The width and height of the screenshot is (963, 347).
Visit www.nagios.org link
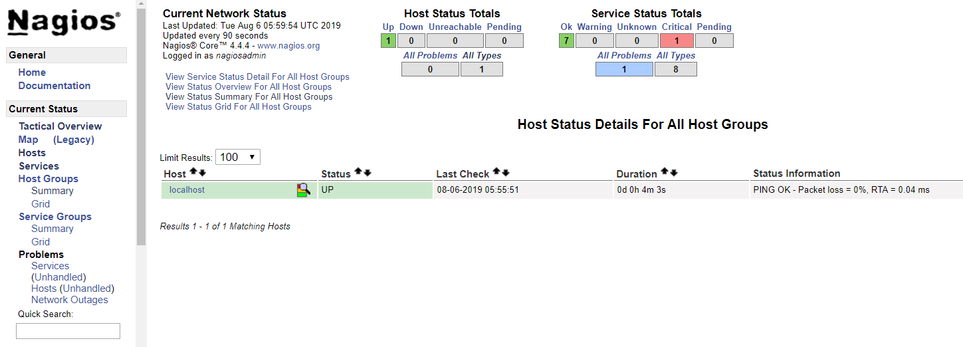click(288, 46)
